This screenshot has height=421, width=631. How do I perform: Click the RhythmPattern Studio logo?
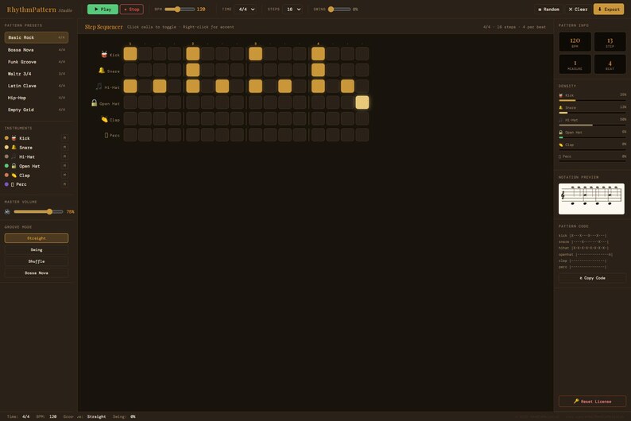(40, 10)
